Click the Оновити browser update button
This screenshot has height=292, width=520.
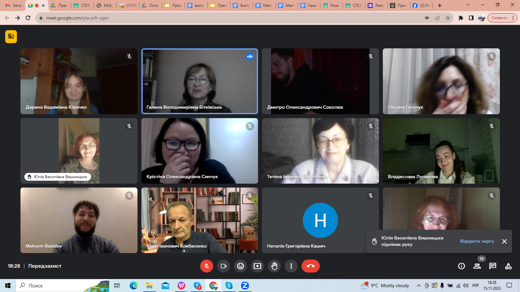click(500, 18)
